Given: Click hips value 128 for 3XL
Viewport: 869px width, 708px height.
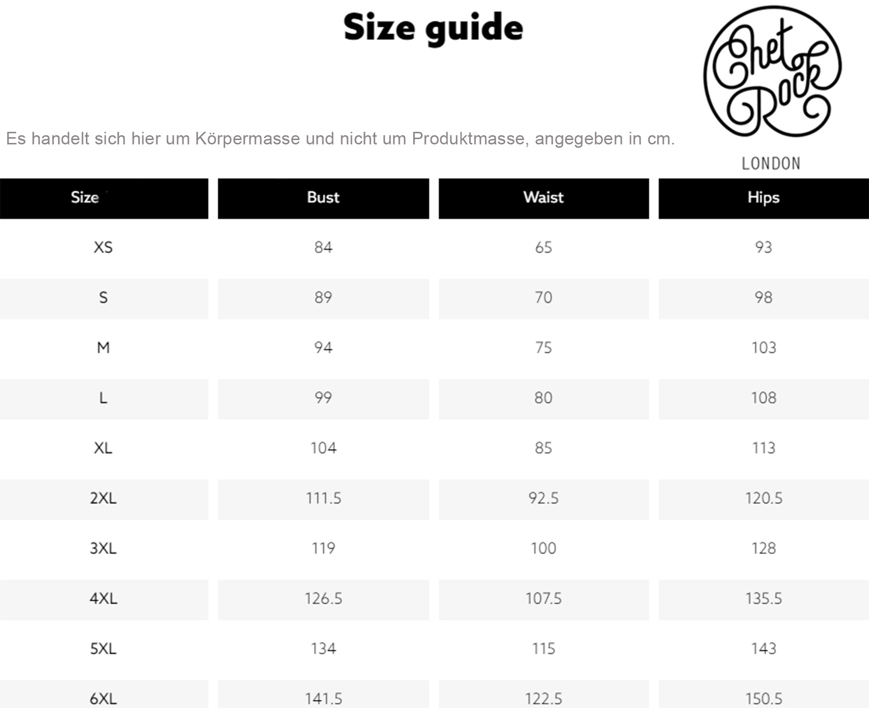Looking at the screenshot, I should (x=763, y=549).
